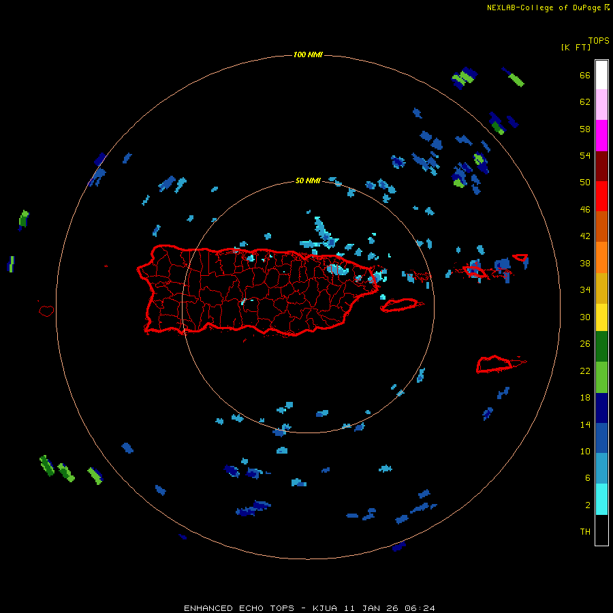The image size is (613, 613).
Task: Click the 'KJUA' radar site identifier
Action: point(326,608)
